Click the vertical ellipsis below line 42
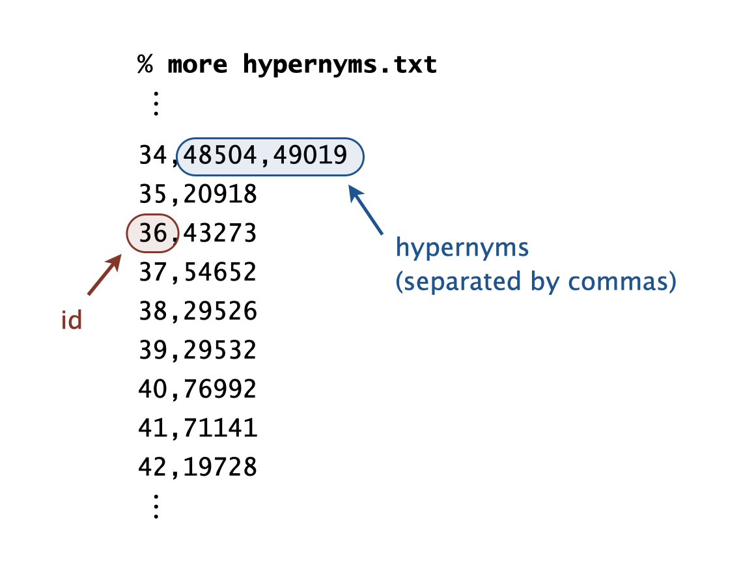The height and width of the screenshot is (561, 741). 155,506
